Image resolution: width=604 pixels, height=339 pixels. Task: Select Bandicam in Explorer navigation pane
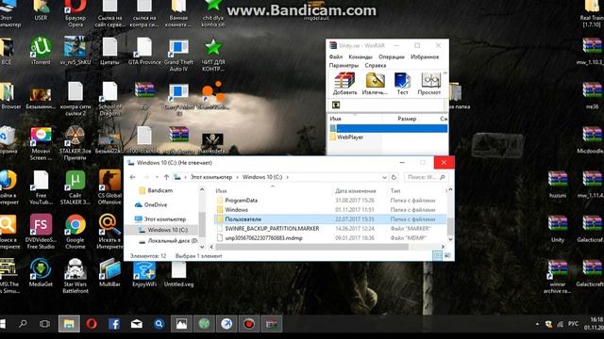tap(160, 190)
